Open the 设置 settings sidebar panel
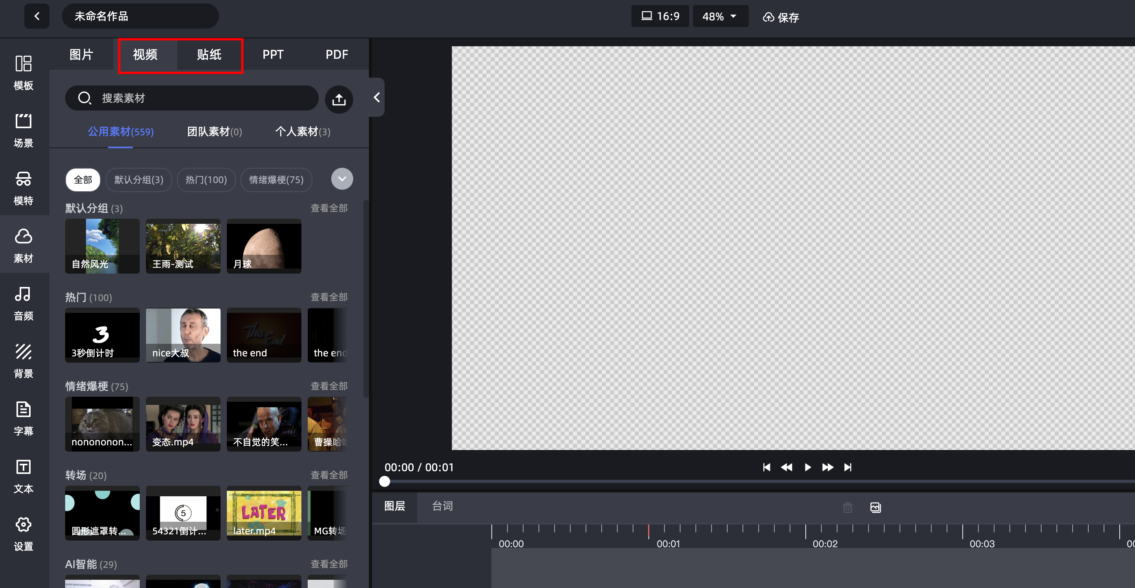This screenshot has width=1135, height=588. tap(24, 534)
